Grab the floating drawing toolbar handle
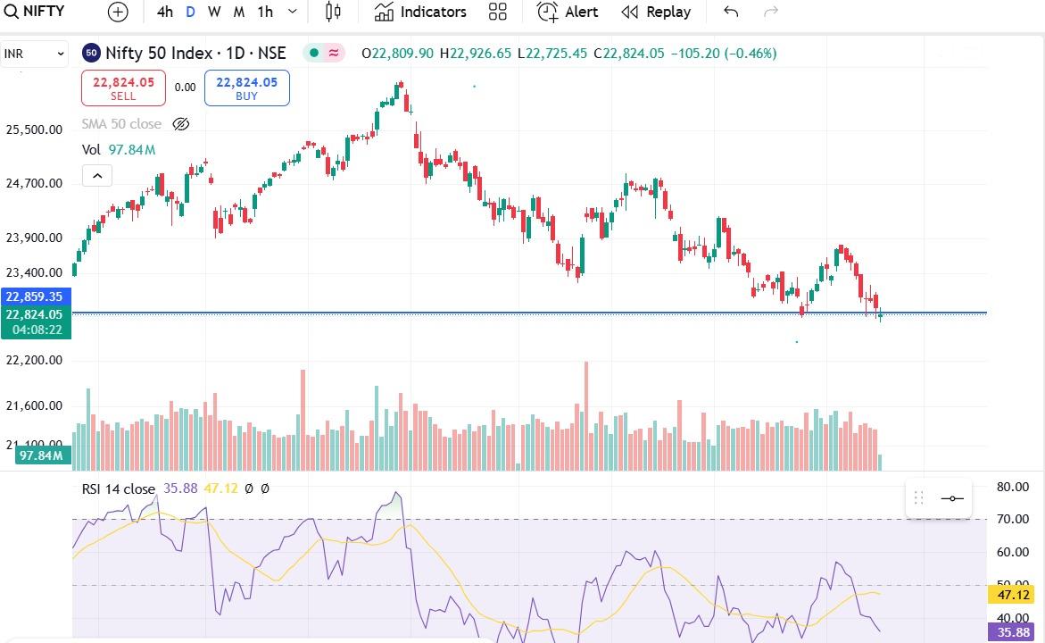1045x643 pixels. point(918,498)
